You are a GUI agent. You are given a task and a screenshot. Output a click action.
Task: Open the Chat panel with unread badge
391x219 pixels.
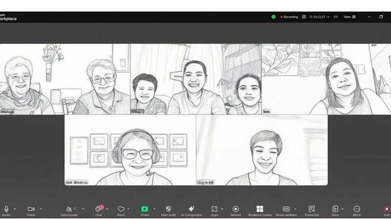98,209
